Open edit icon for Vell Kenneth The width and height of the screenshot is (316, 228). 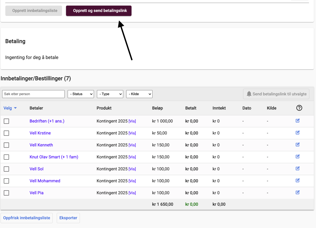point(298,145)
